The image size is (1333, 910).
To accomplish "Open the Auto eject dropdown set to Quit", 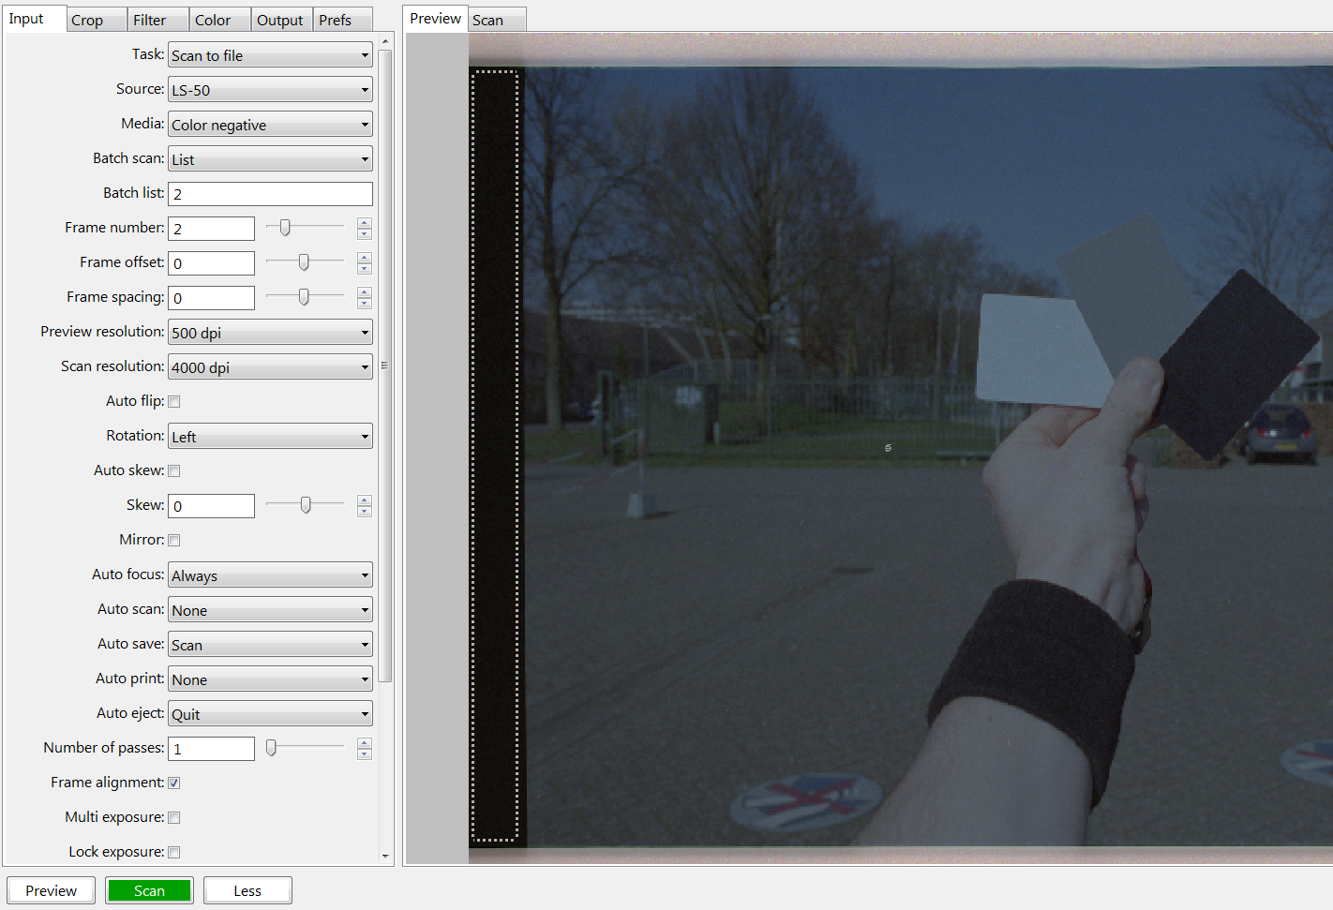I will (x=269, y=713).
